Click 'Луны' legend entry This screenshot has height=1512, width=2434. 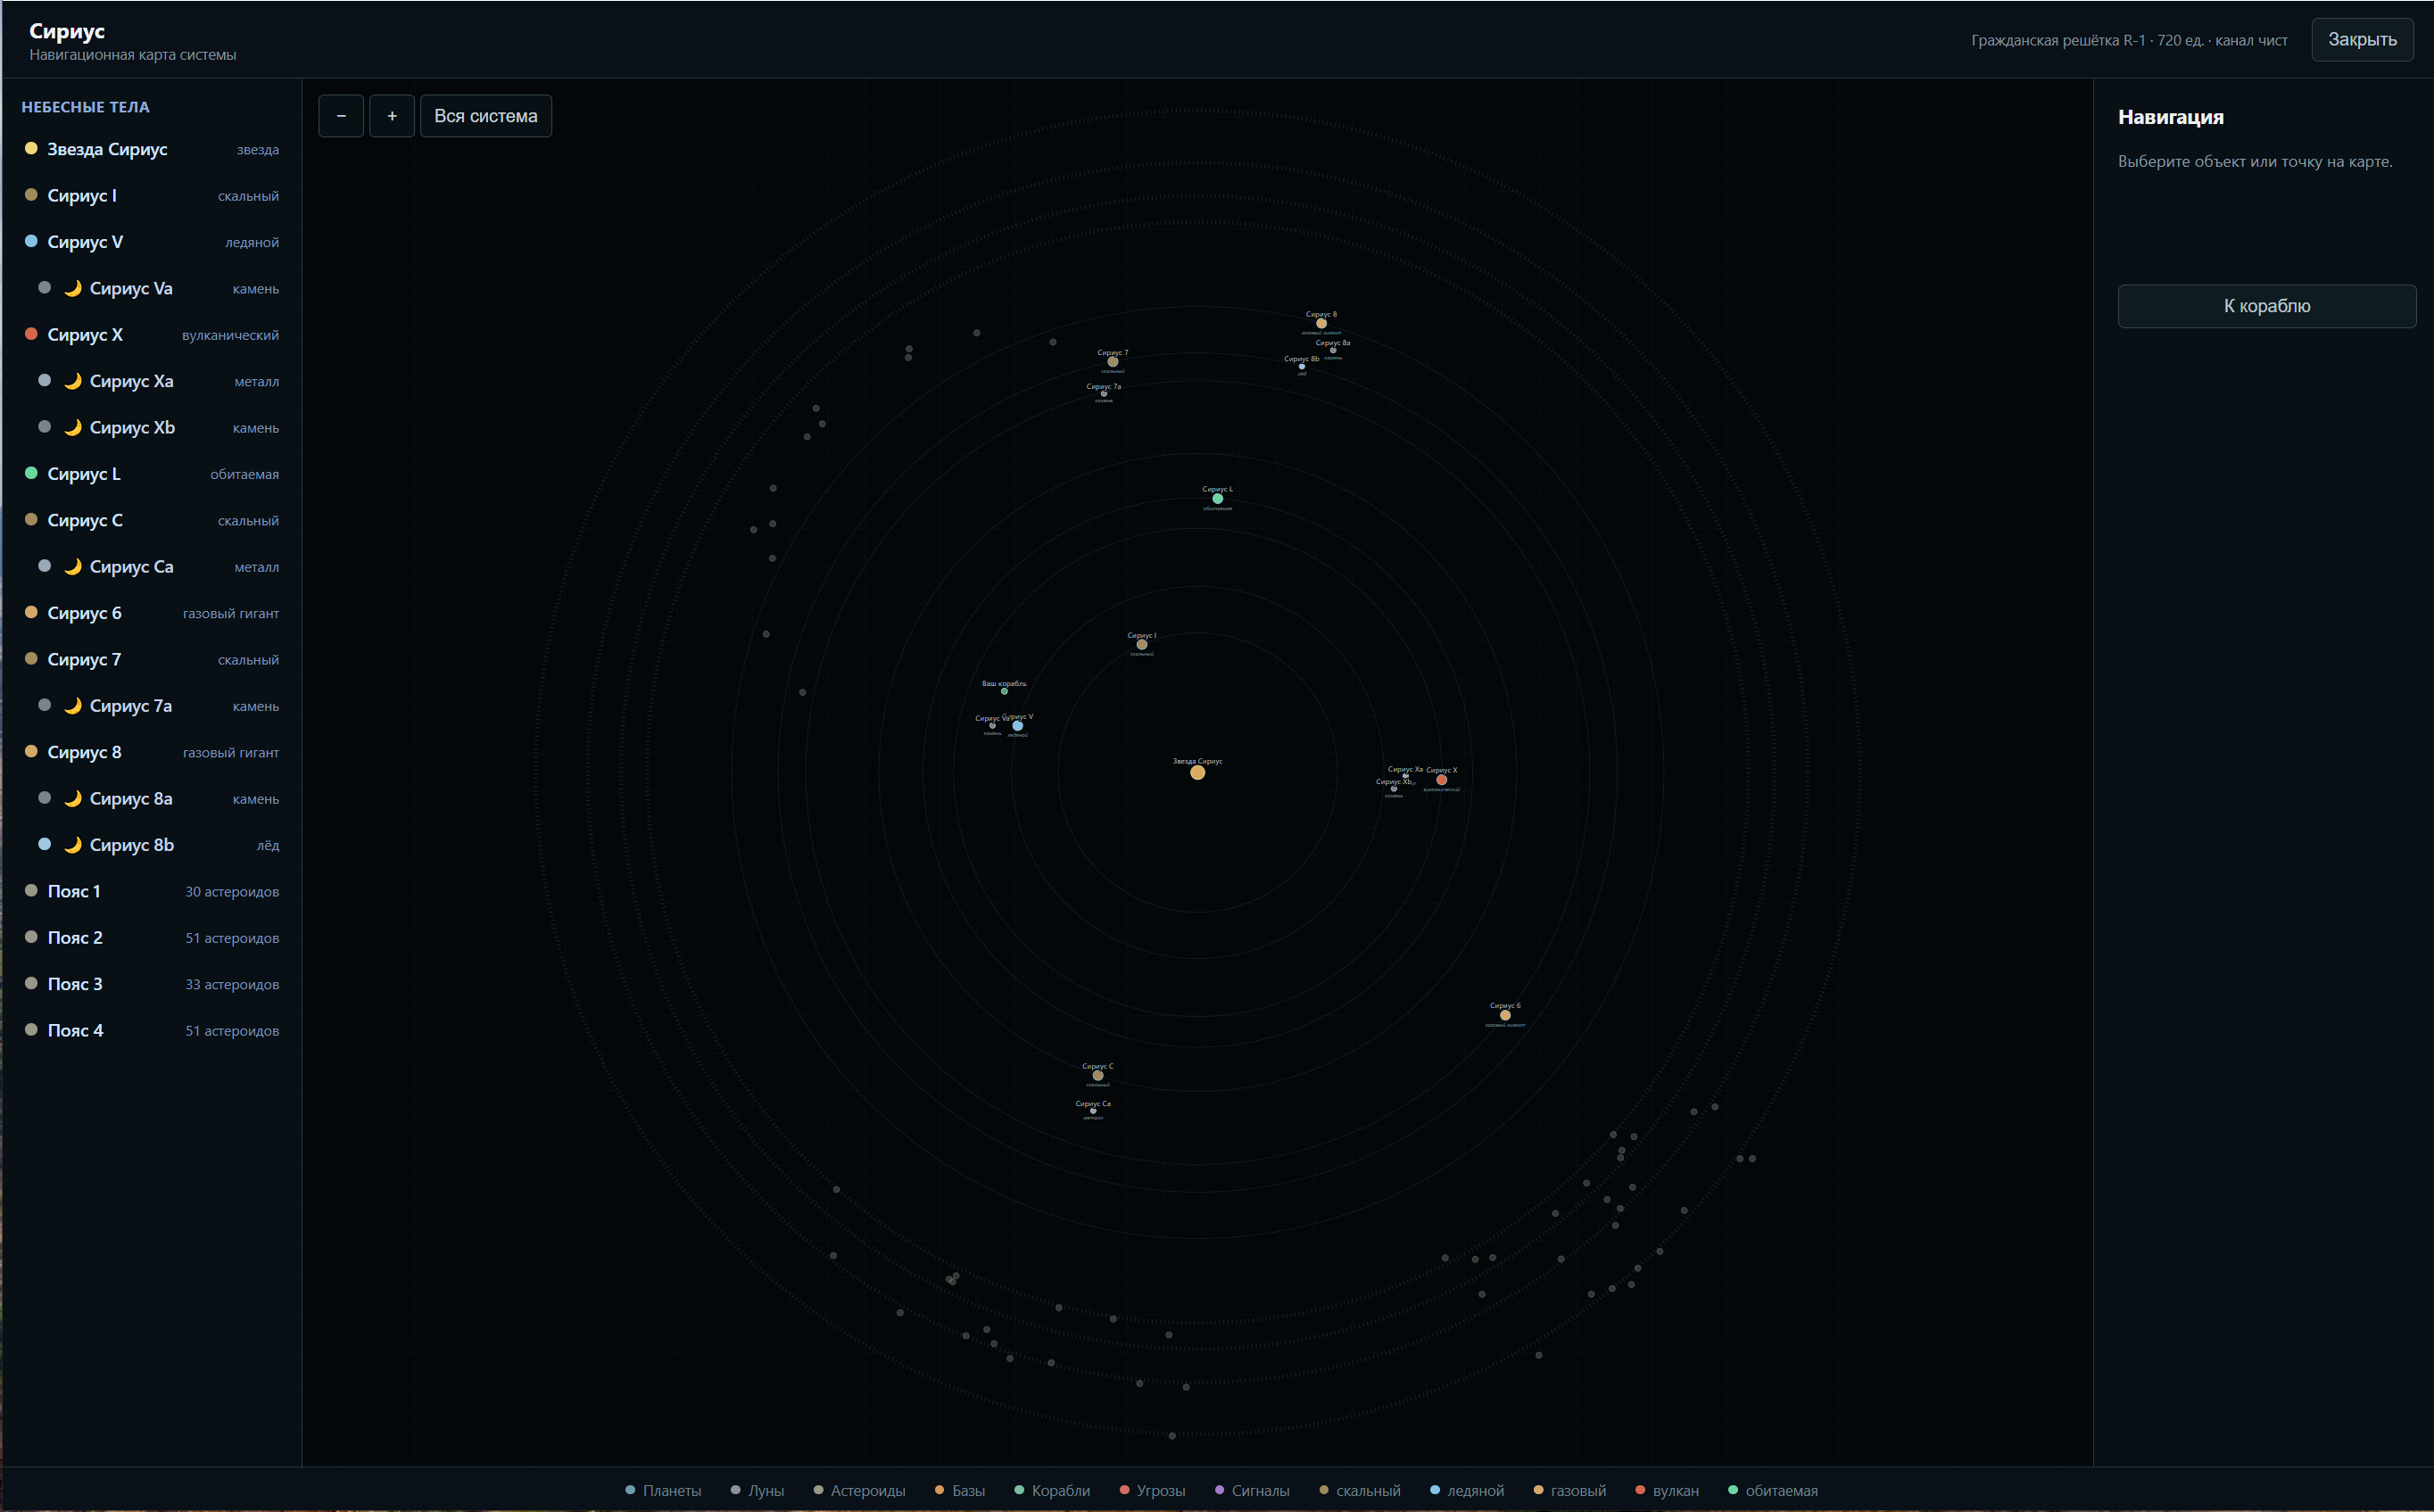[757, 1490]
